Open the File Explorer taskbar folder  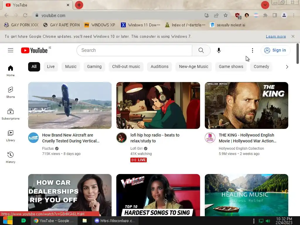pos(85,221)
